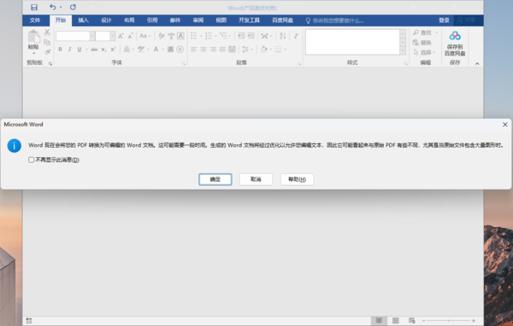
Task: Click the Baidu Netdisk save icon
Action: 455,36
